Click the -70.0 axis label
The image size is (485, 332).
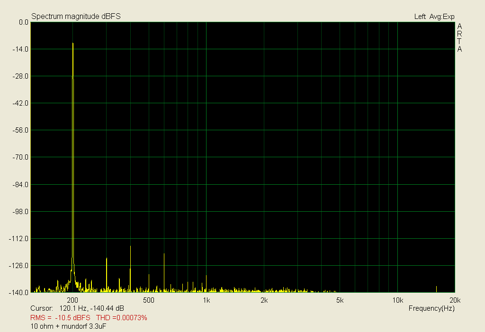coord(20,157)
